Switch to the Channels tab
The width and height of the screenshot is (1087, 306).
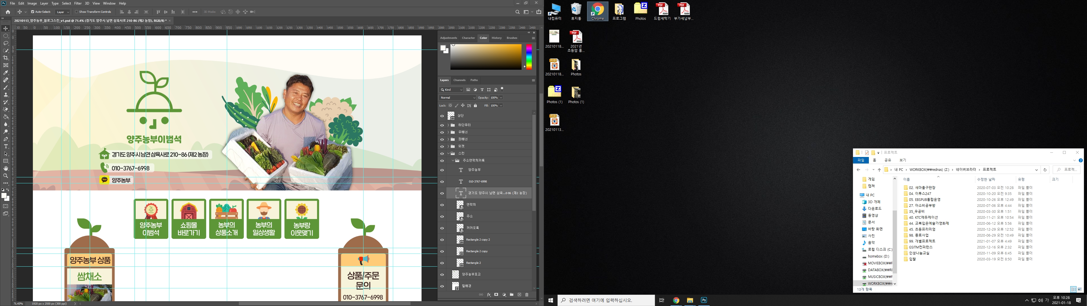coord(459,80)
